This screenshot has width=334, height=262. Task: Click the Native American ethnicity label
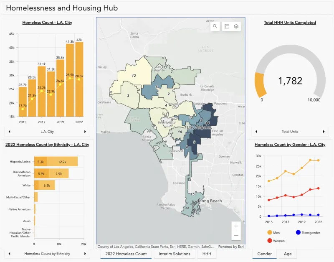coord(19,209)
